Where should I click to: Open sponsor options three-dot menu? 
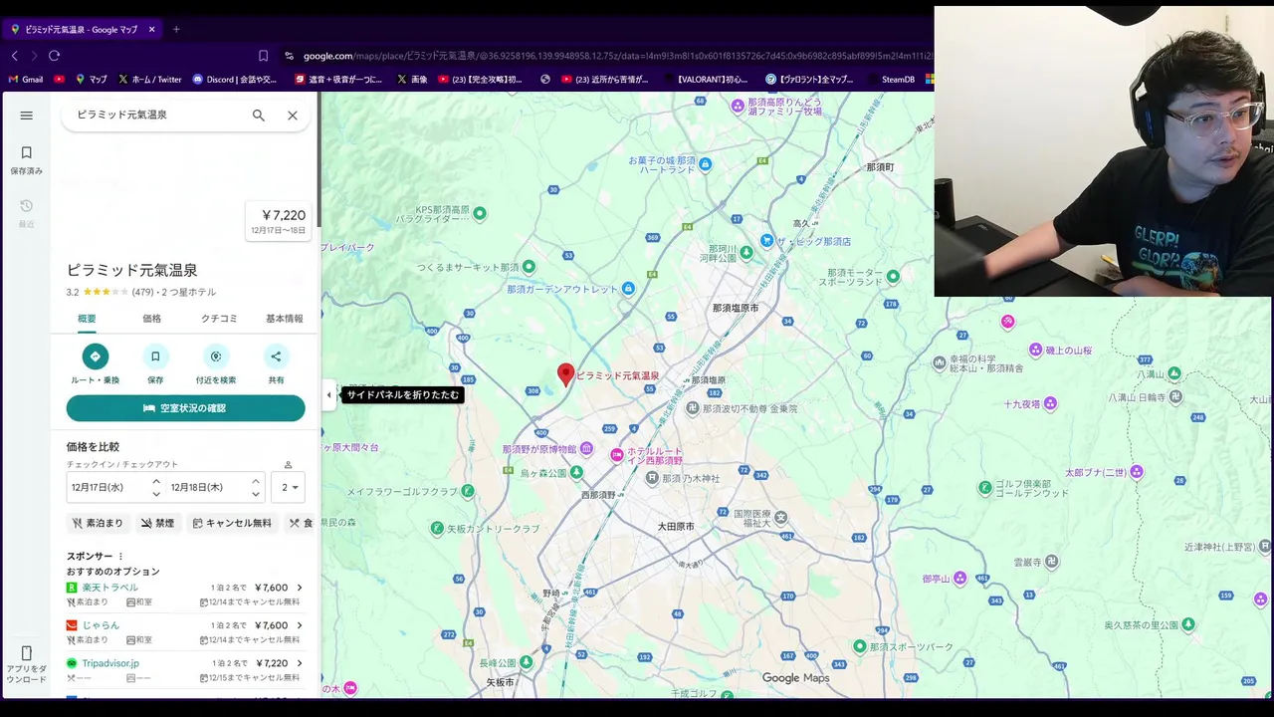click(121, 557)
